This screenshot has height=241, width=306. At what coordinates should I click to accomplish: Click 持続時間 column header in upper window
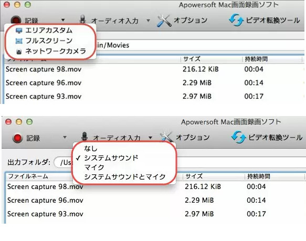(256, 59)
